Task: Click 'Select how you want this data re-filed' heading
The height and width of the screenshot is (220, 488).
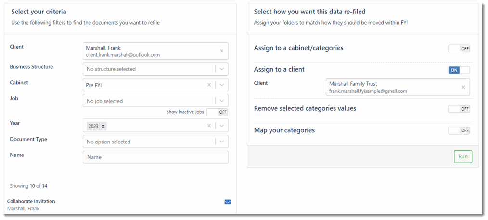Action: click(x=309, y=12)
